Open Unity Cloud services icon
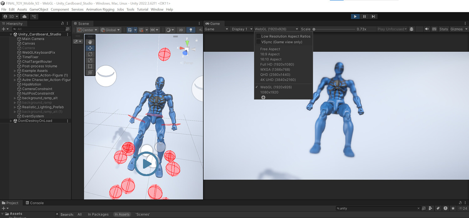 [x=24, y=17]
